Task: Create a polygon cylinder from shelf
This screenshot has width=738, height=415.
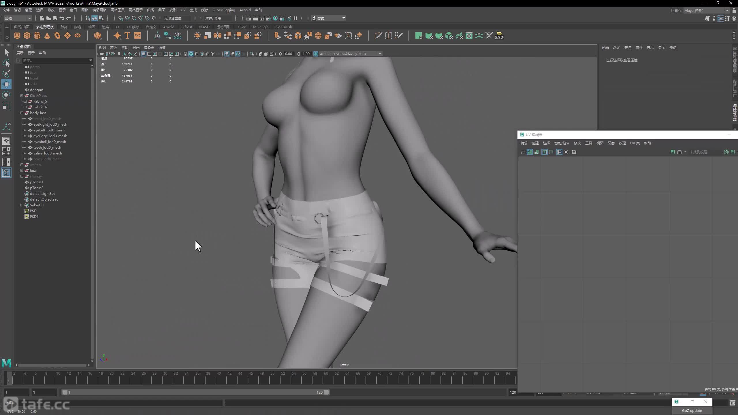Action: click(37, 35)
